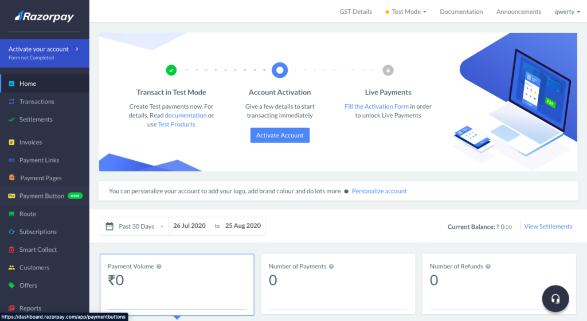Go to Transactions in the sidebar
The height and width of the screenshot is (321, 587).
[45, 102]
